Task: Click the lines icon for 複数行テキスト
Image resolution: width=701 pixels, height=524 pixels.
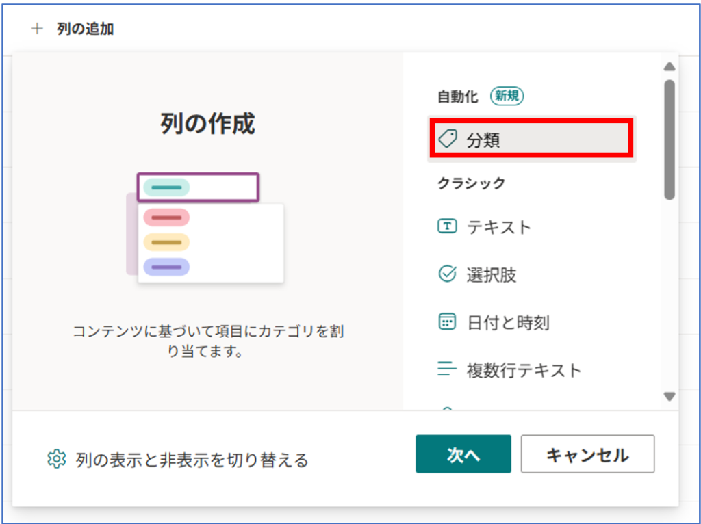Action: pos(447,370)
